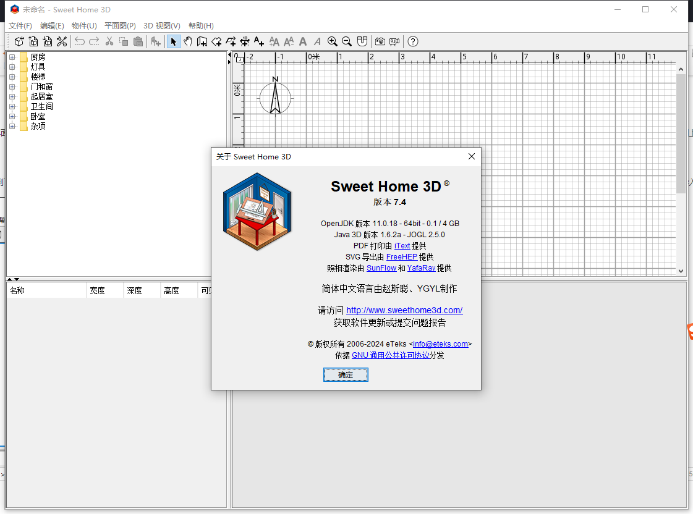Select the 厨房 folder in catalog
The width and height of the screenshot is (693, 514).
click(x=33, y=57)
